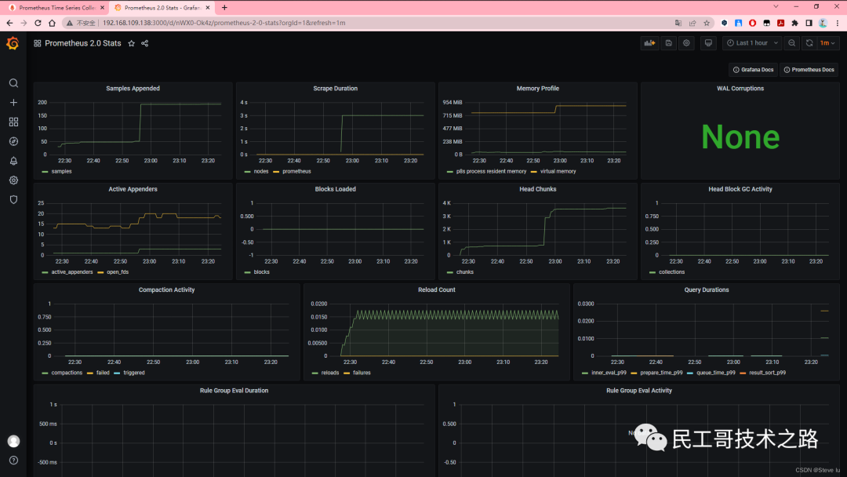Refresh the dashboard now
The image size is (847, 477).
point(809,43)
